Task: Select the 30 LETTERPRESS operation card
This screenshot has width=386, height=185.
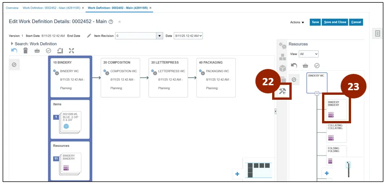Action: point(168,78)
